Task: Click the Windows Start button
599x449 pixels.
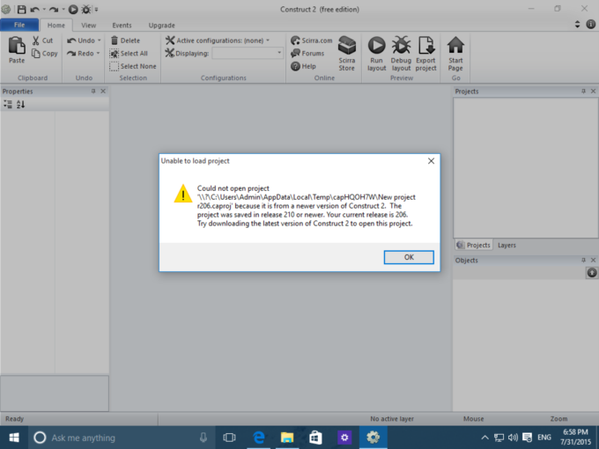Action: [x=14, y=438]
